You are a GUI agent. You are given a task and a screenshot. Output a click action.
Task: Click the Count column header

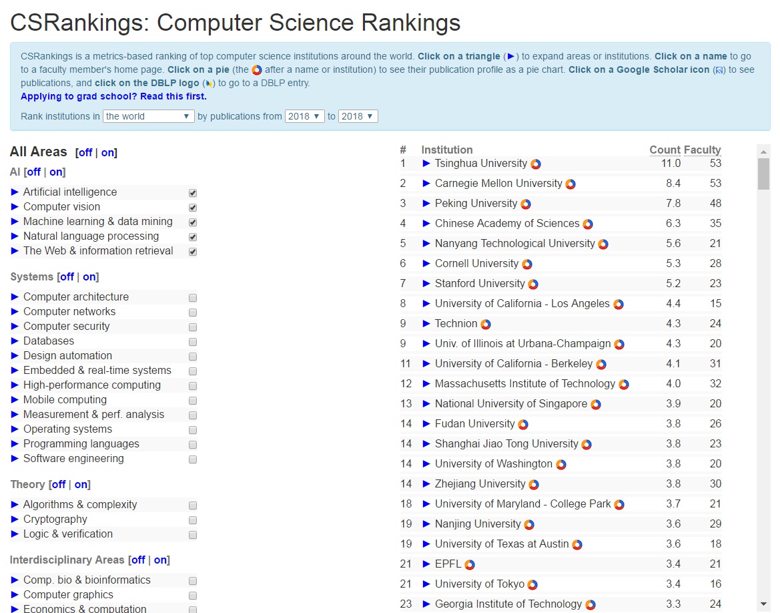point(665,150)
